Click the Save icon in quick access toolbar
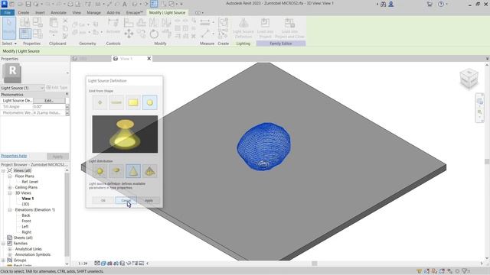The width and height of the screenshot is (490, 275). [x=28, y=4]
